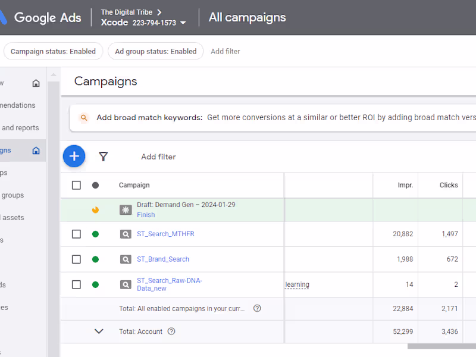Click The Digital Tribe manager account link

coord(127,12)
